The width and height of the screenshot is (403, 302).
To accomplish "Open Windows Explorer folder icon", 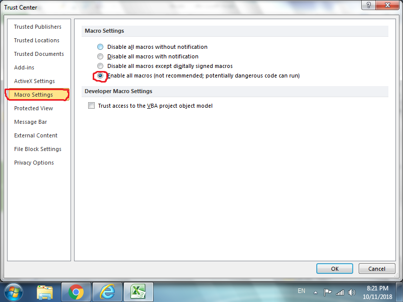I will point(45,292).
